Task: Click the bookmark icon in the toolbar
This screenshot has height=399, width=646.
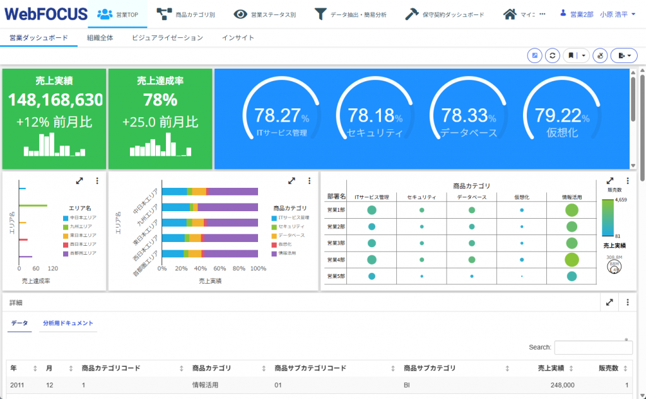Action: click(x=571, y=55)
